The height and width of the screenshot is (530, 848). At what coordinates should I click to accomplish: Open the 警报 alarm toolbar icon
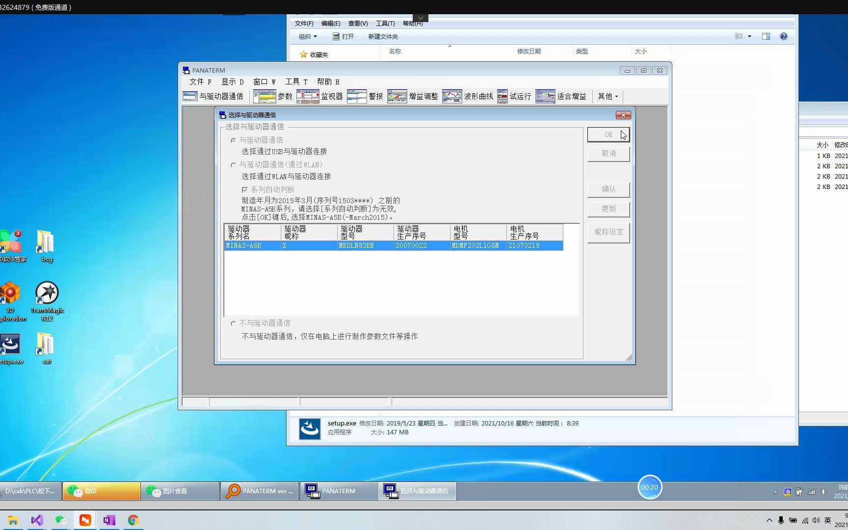pos(365,96)
